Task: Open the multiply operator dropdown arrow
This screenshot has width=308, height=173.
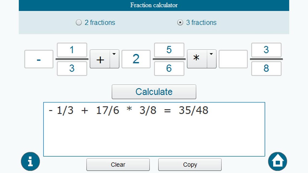Action: 211,59
